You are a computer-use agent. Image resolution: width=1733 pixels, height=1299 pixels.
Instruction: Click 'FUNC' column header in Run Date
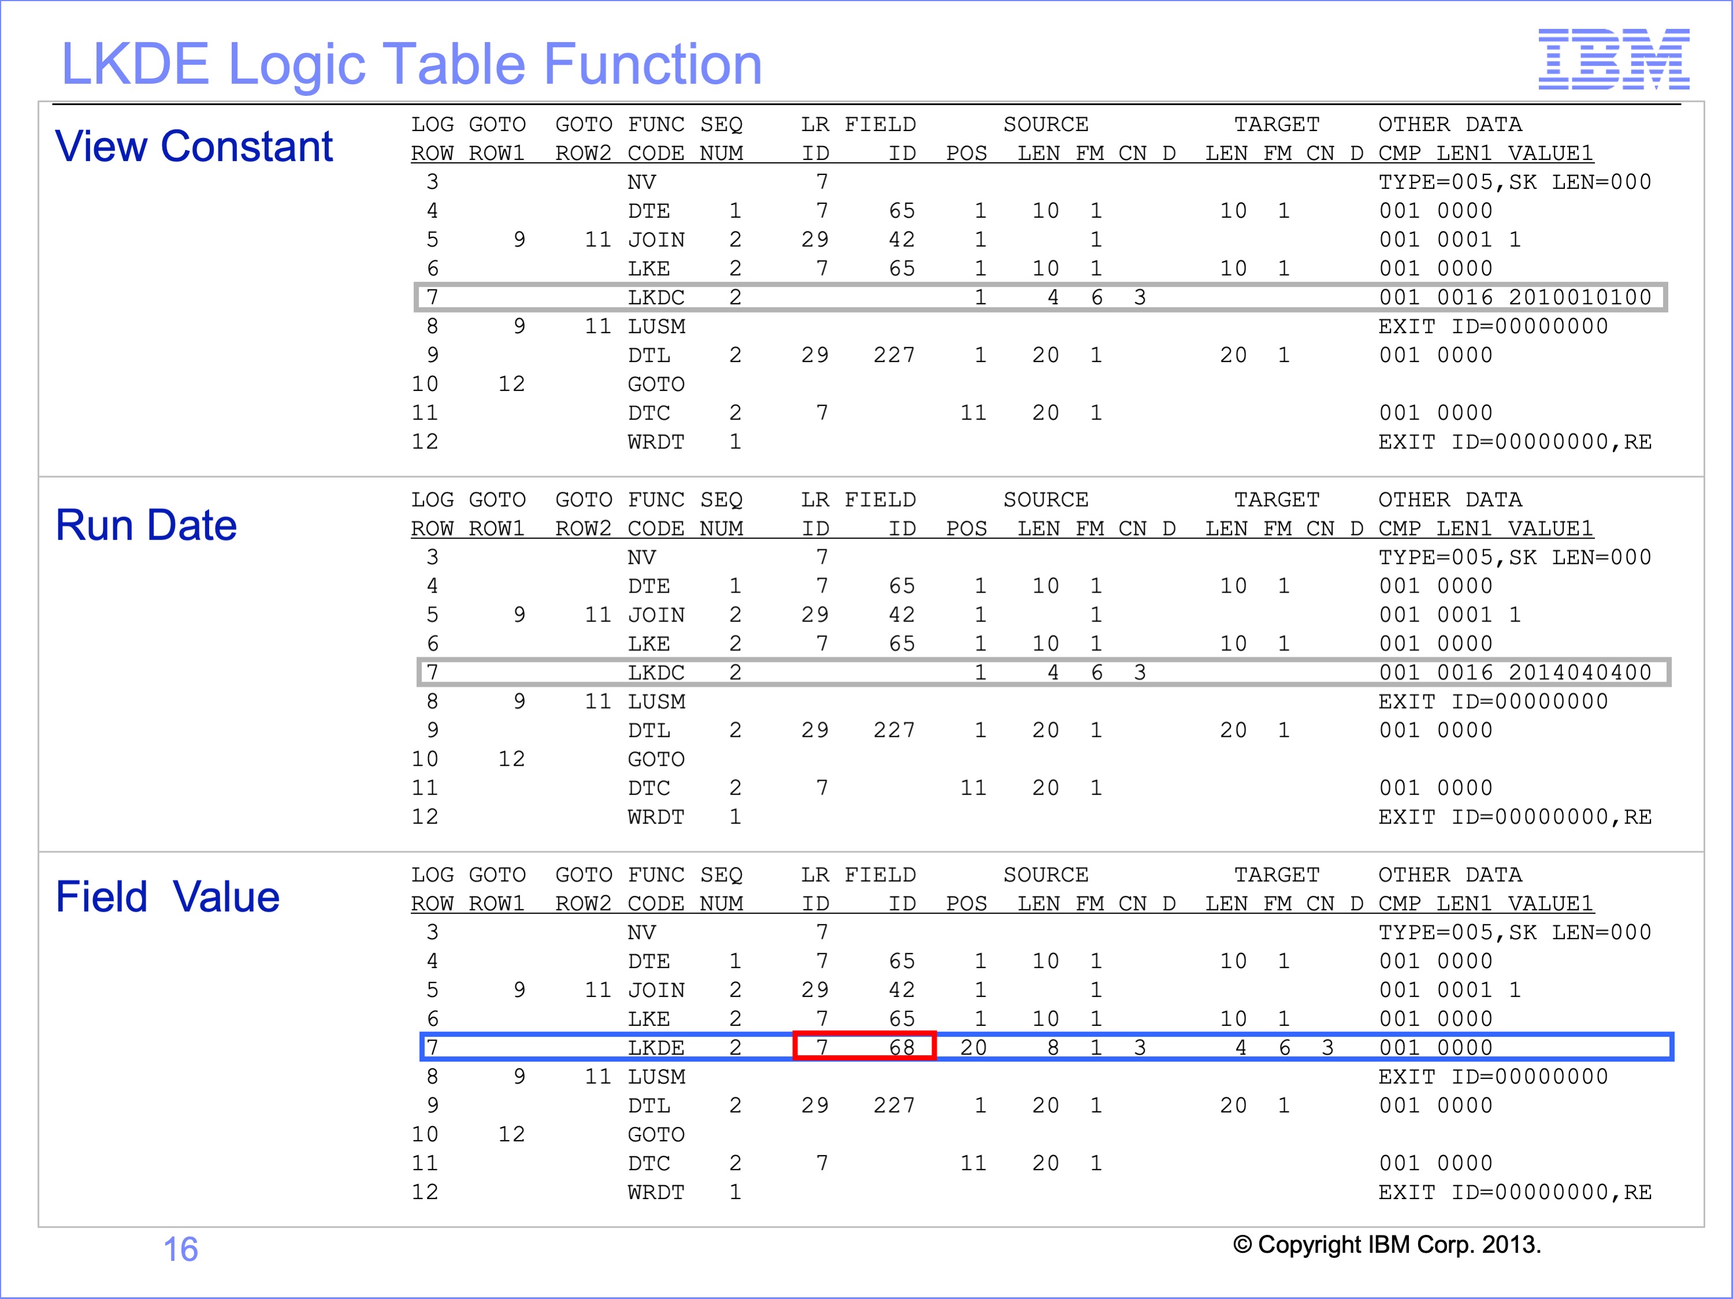tap(656, 500)
